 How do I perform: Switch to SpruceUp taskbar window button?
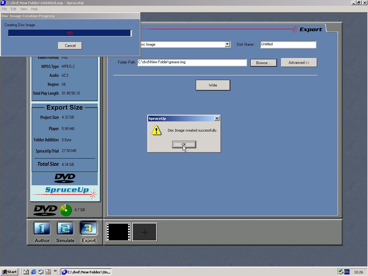pyautogui.click(x=86, y=272)
